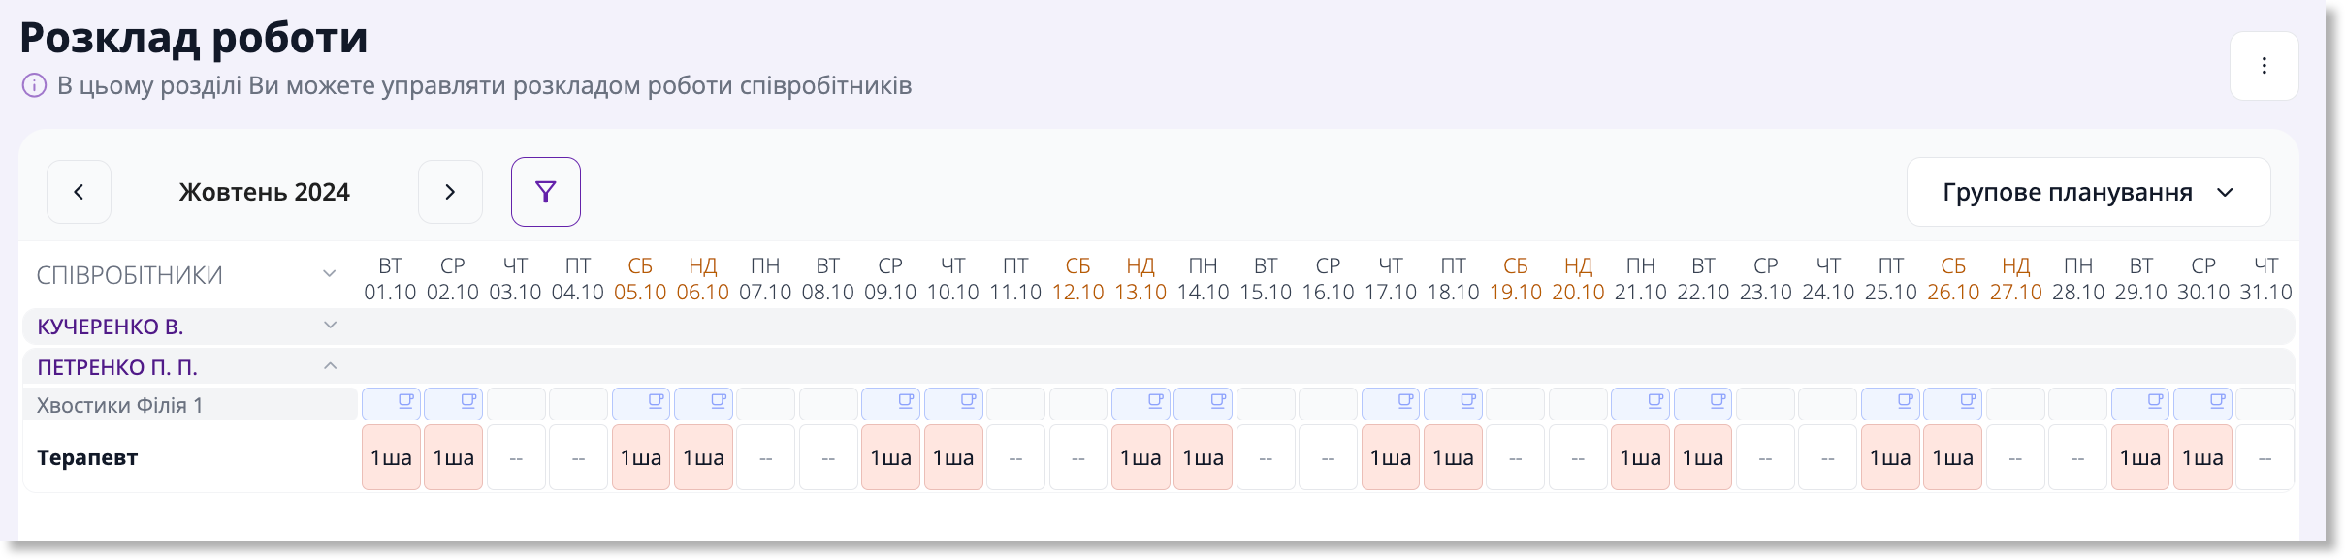Select the 1ша shift on 05.10
This screenshot has width=2345, height=560.
(641, 457)
